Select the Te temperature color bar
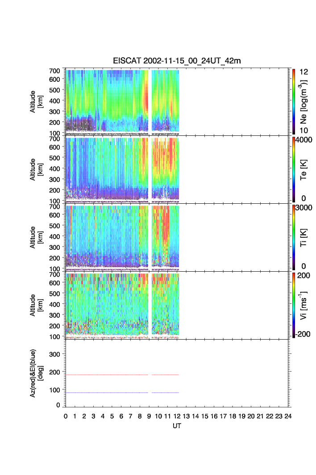The image size is (316, 475). (x=294, y=169)
